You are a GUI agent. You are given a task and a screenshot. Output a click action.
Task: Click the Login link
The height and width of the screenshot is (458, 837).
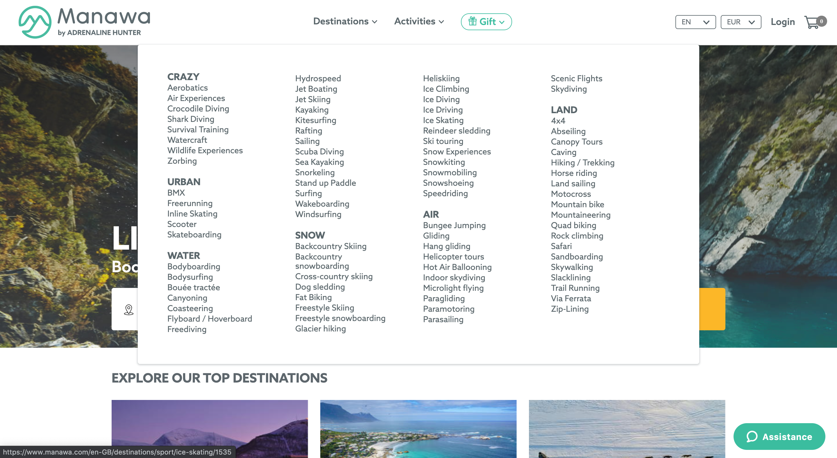783,22
